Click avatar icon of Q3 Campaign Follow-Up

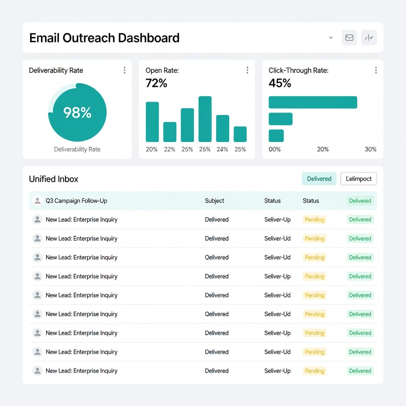pyautogui.click(x=37, y=201)
